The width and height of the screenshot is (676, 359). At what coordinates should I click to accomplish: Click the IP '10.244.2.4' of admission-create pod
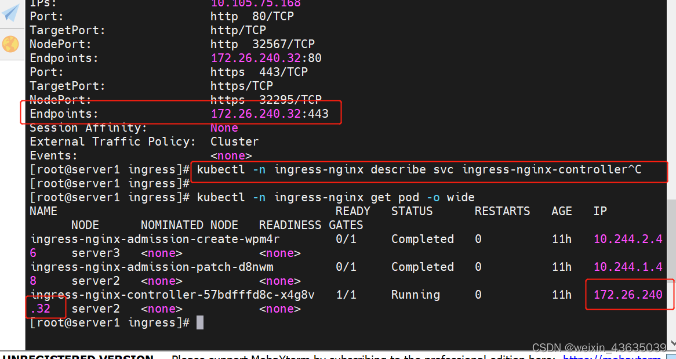(628, 239)
